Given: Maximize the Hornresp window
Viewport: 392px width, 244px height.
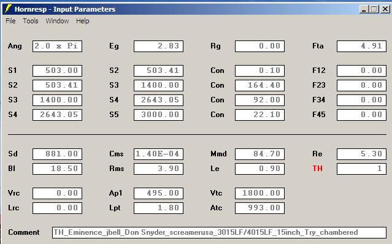Looking at the screenshot, I should point(374,9).
